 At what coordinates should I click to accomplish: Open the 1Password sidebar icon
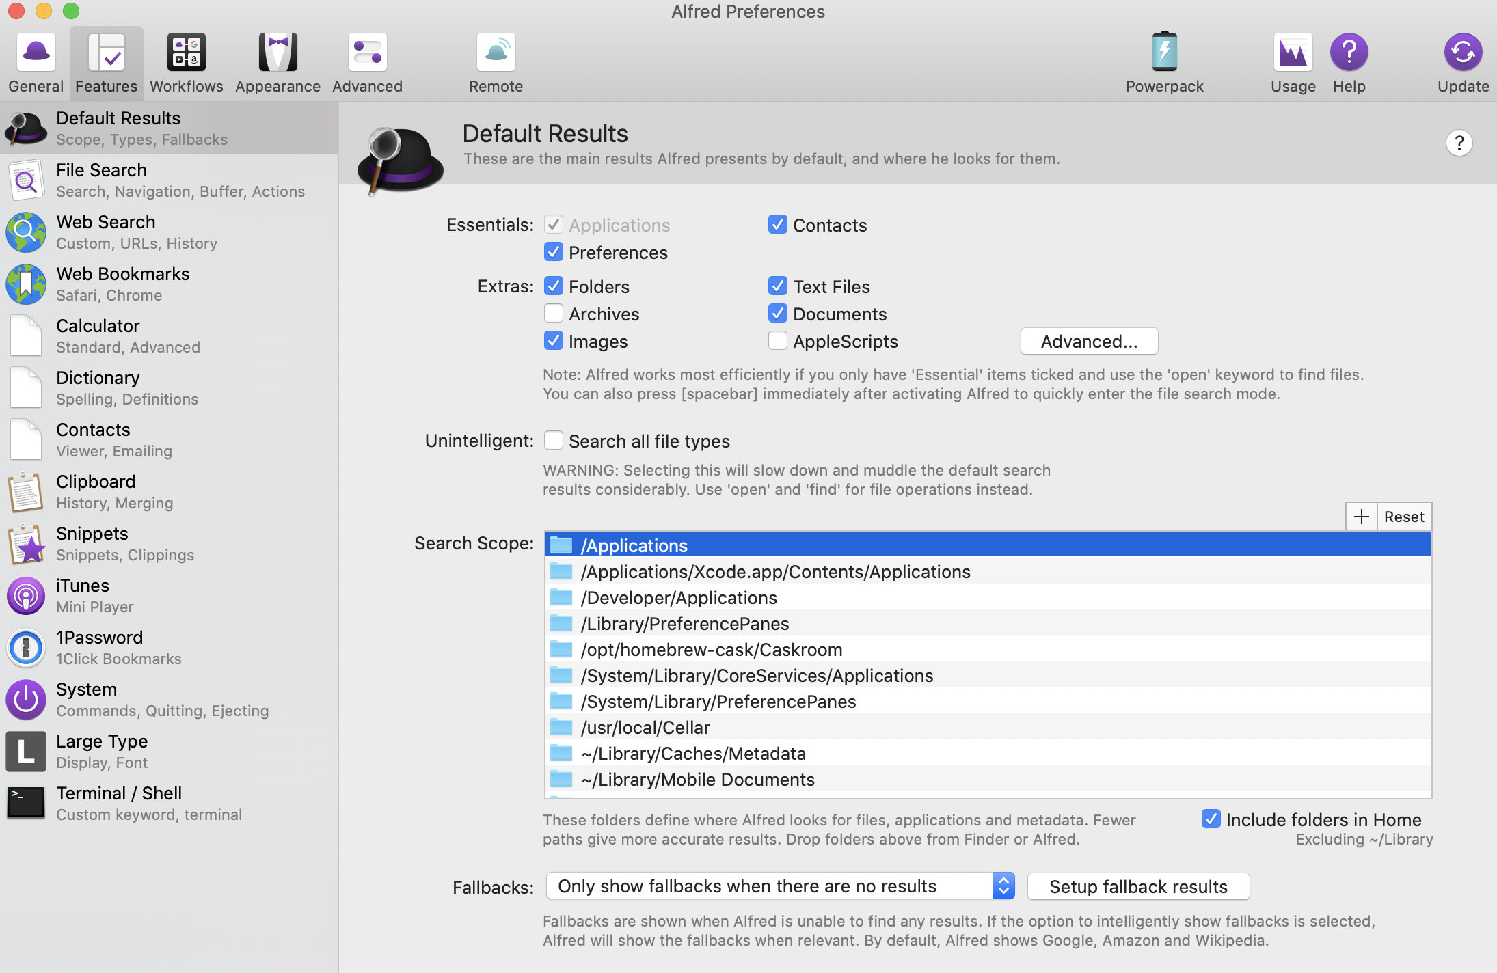26,648
